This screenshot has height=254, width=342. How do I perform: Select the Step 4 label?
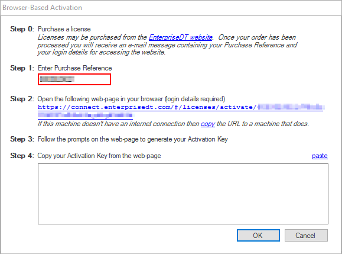point(22,156)
